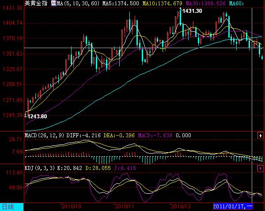Click the 1245.39 price axis label
265x211 pixels.
point(12,115)
